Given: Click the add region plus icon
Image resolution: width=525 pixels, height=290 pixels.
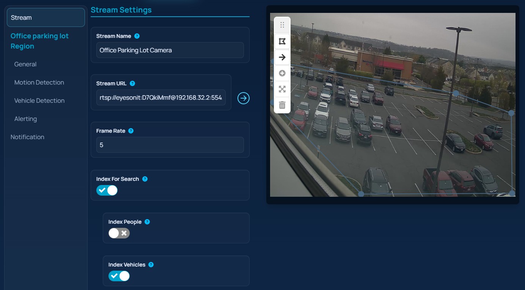Looking at the screenshot, I should pyautogui.click(x=282, y=73).
